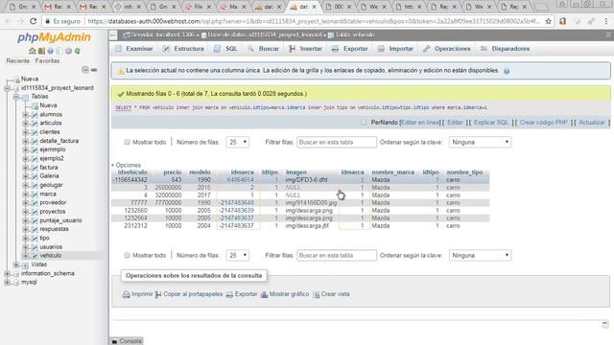Collapse all navigation tree icon
The height and width of the screenshot is (345, 614).
tap(85, 70)
